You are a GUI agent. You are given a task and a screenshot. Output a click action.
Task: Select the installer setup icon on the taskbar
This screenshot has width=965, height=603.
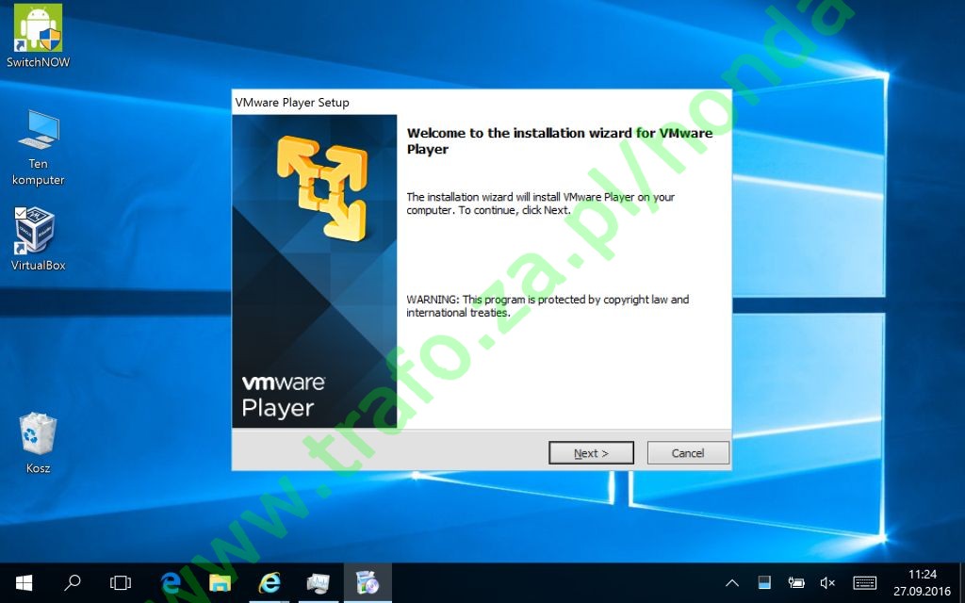(368, 582)
